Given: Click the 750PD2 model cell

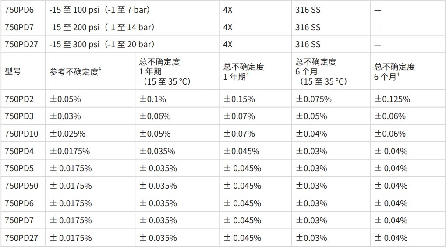Looking at the screenshot, I should (19, 99).
